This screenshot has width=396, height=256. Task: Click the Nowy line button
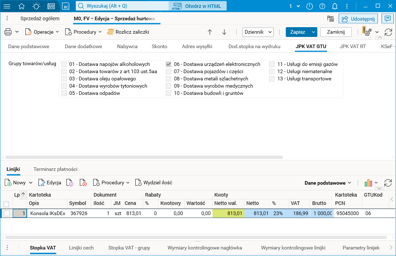coord(15,182)
